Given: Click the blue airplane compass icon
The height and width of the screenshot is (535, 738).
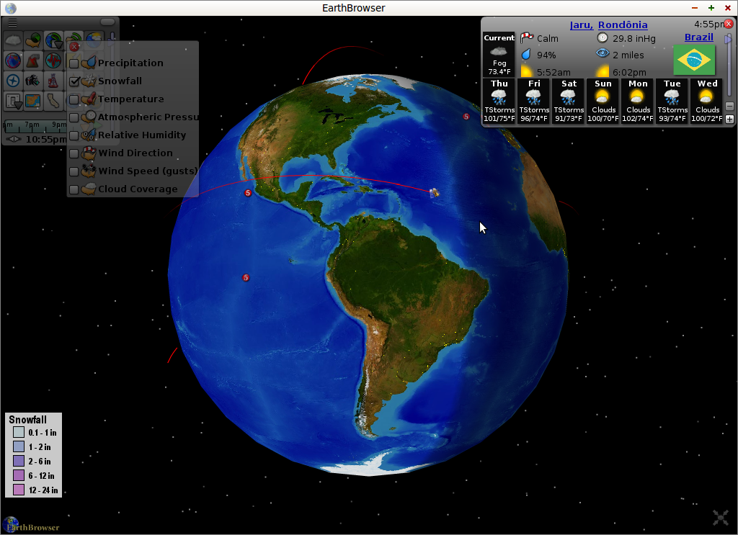Looking at the screenshot, I should coord(13,81).
